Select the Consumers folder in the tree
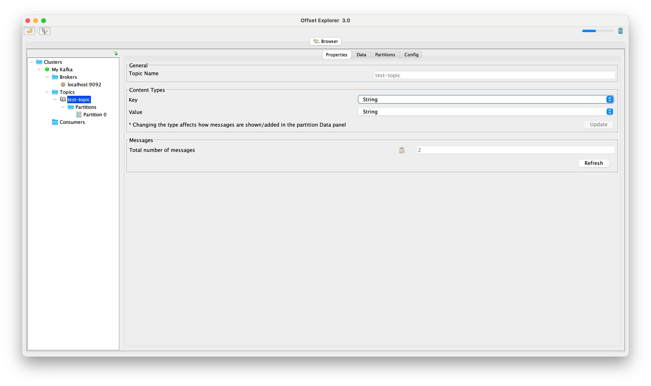Image resolution: width=651 pixels, height=386 pixels. (72, 122)
